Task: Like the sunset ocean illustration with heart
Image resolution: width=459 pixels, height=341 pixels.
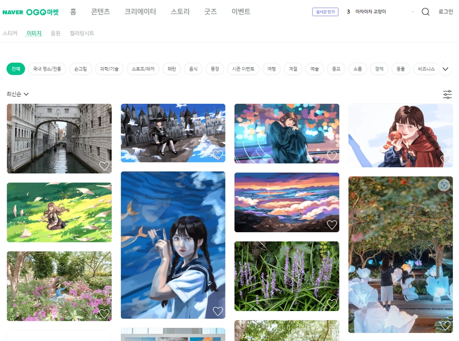Action: (332, 225)
